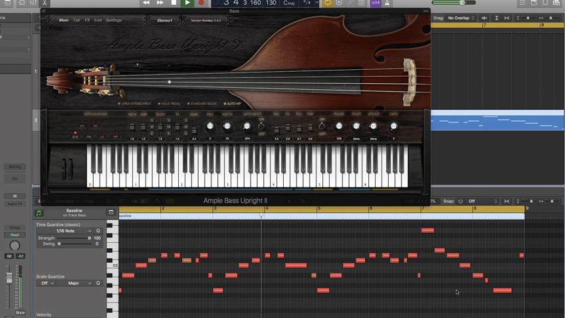The width and height of the screenshot is (565, 318).
Task: Click the green MIDI region note icon
Action: (x=39, y=213)
